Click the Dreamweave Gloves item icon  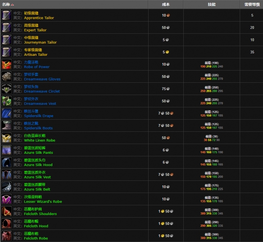coord(7,76)
